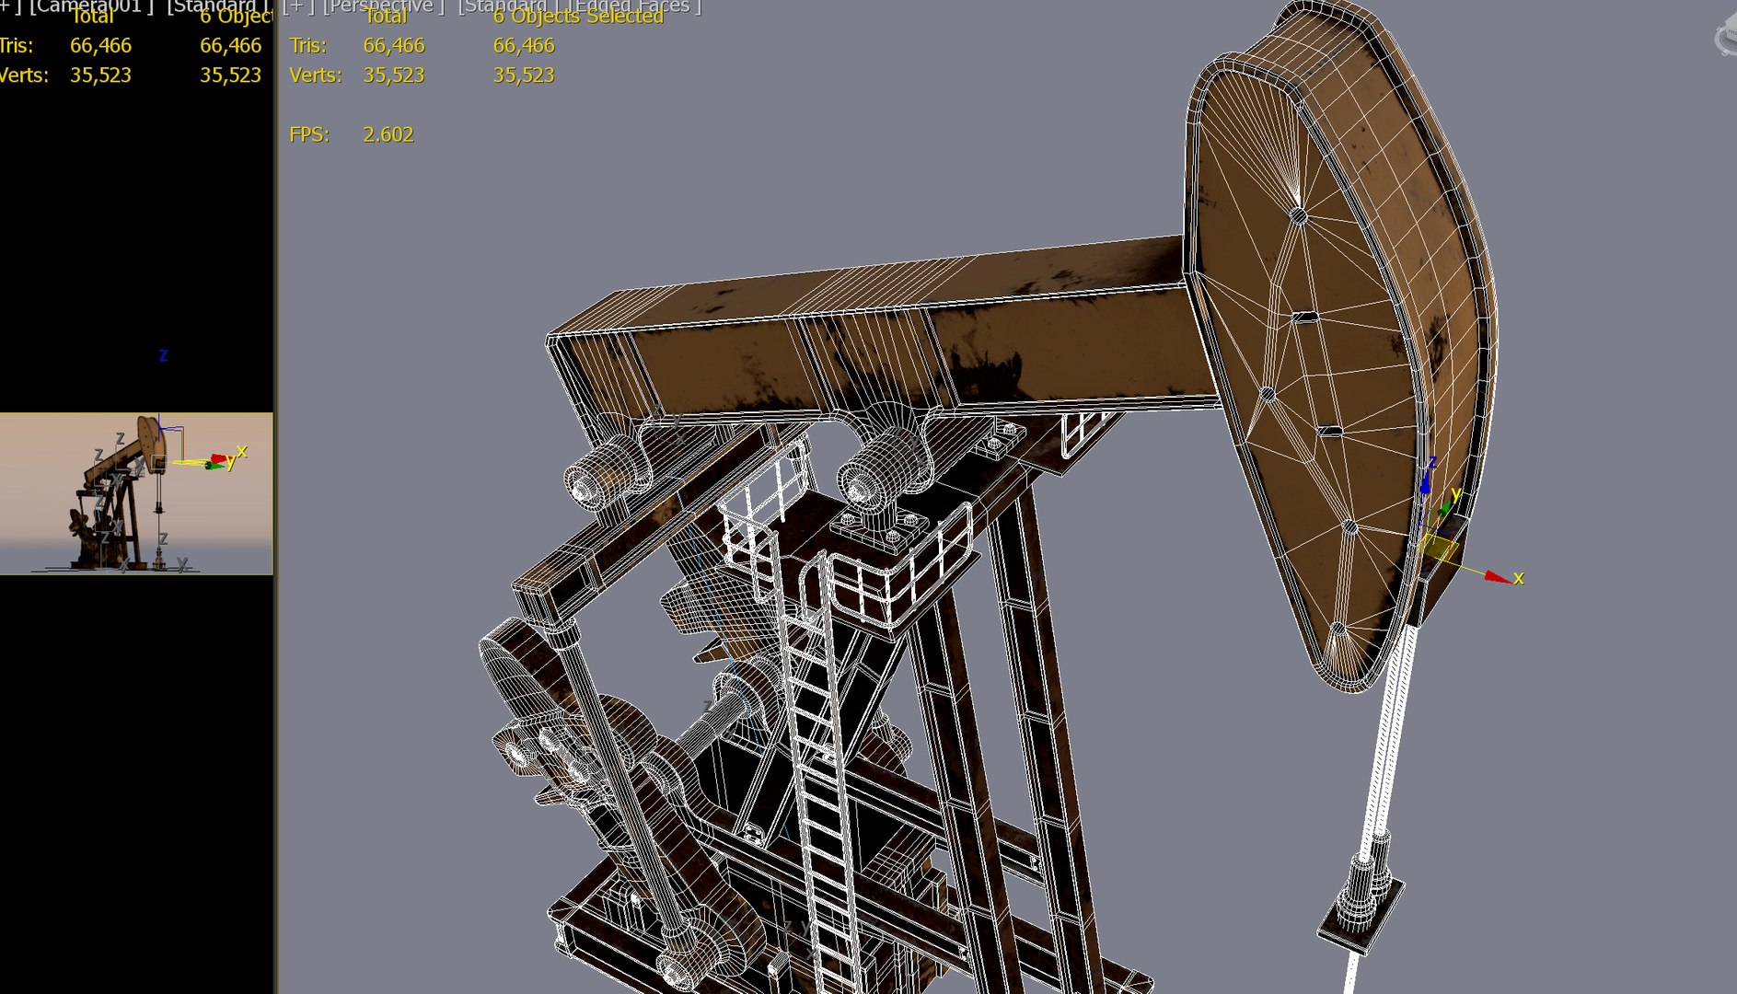Viewport: 1737px width, 994px height.
Task: Click the "Verts:" label in Perspective viewport
Action: 315,75
